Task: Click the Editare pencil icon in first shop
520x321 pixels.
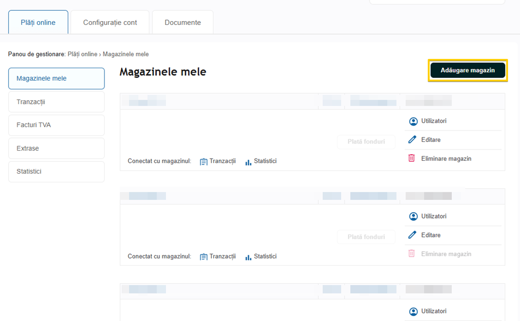Action: (x=413, y=140)
